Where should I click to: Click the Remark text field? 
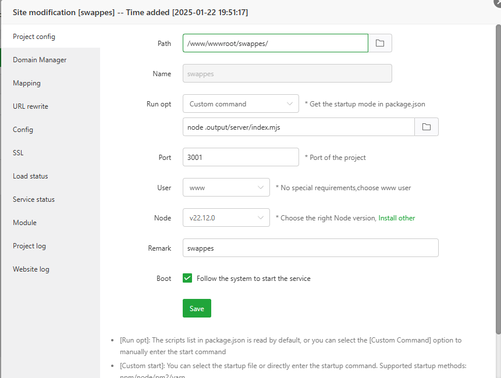310,248
